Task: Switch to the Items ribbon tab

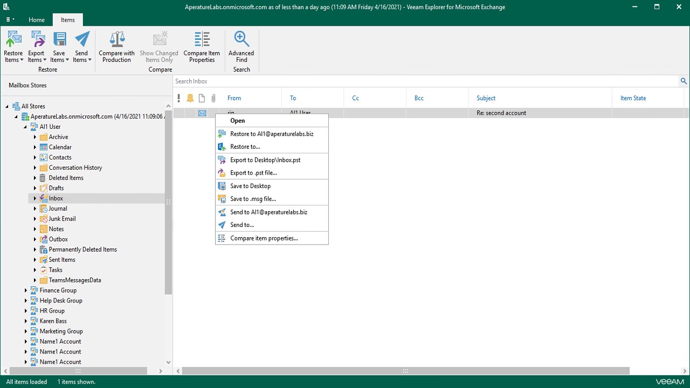Action: [68, 20]
